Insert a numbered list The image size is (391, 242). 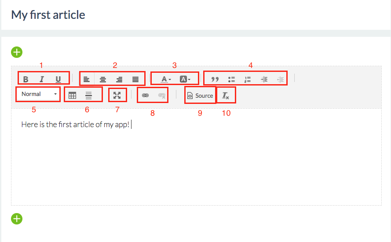click(x=248, y=79)
